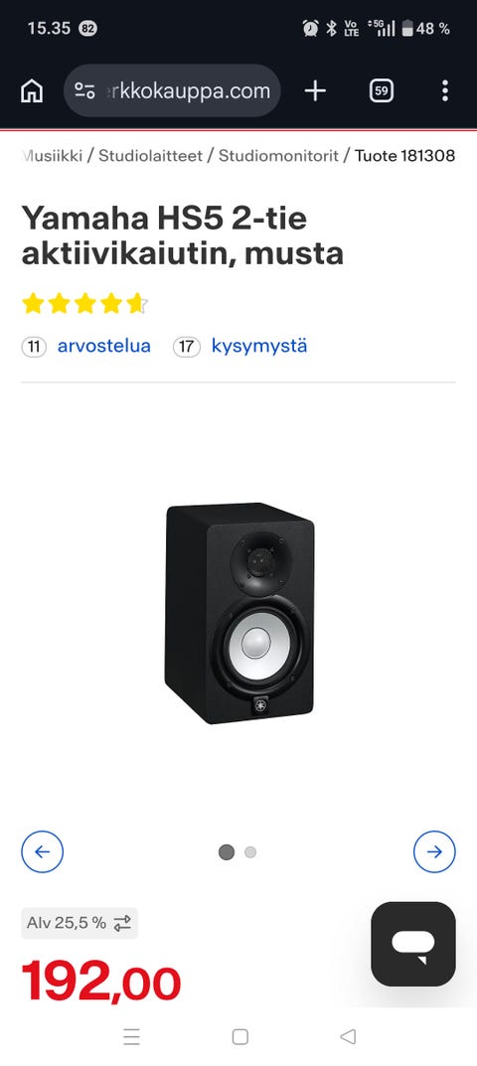
Task: Go to the Studiomonitorit breadcrumb
Action: pyautogui.click(x=278, y=156)
